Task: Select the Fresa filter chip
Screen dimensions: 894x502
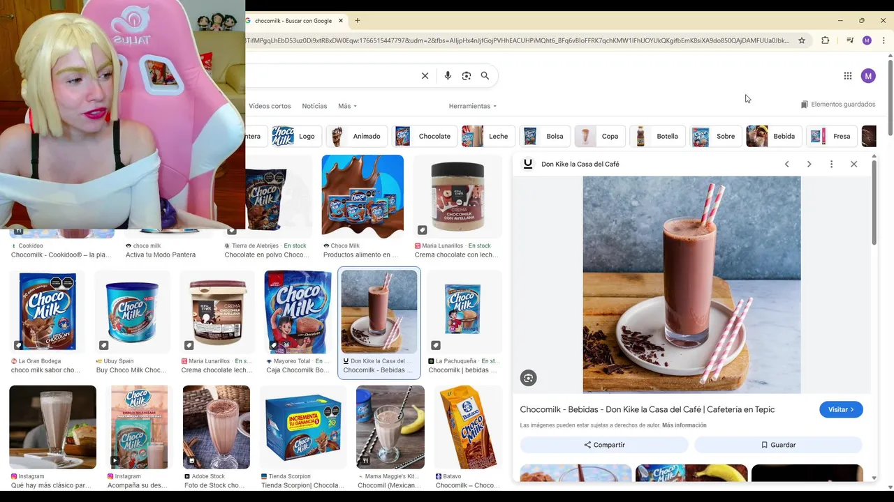Action: pos(831,136)
